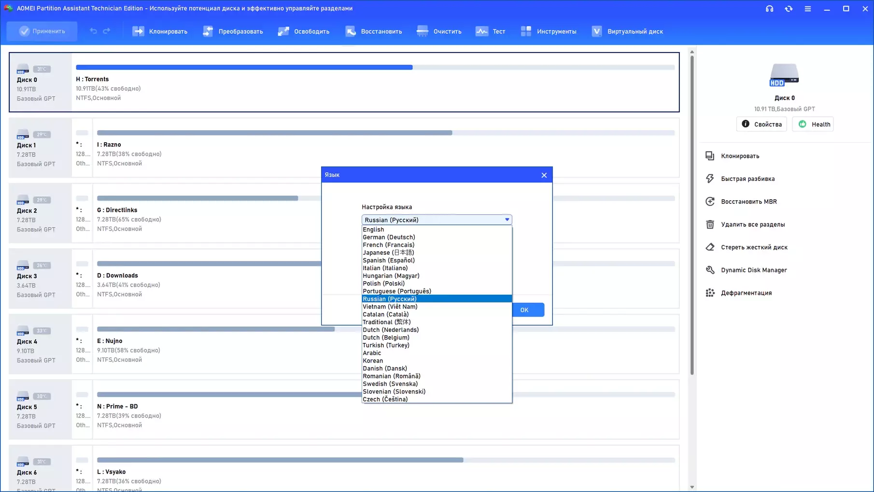Select English in the language list
This screenshot has width=874, height=492.
437,230
